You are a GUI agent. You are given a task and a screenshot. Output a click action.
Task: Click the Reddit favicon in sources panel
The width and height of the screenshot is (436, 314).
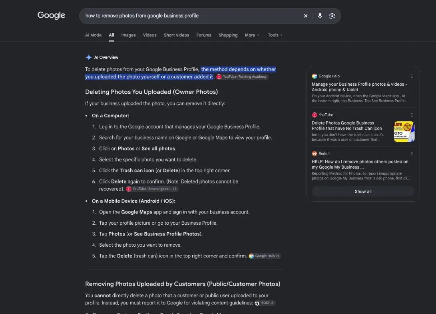pyautogui.click(x=315, y=153)
